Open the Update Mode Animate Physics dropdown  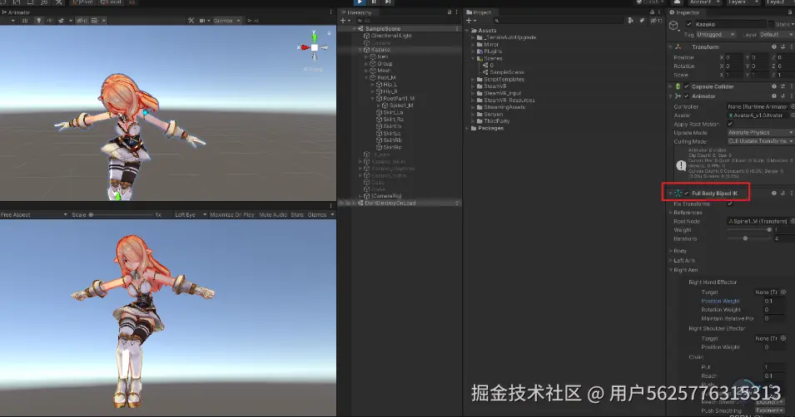click(x=759, y=133)
